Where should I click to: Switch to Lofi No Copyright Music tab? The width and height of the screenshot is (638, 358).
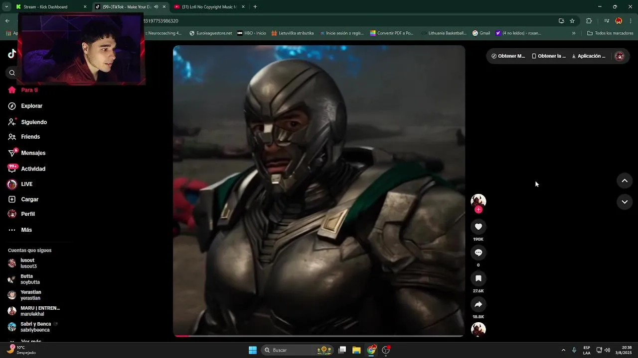click(209, 7)
